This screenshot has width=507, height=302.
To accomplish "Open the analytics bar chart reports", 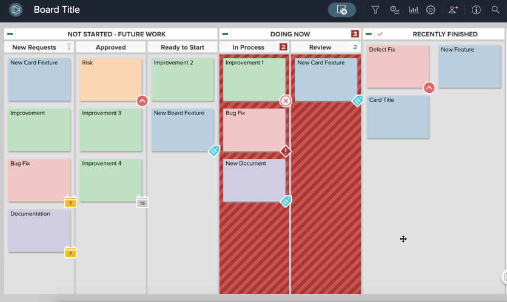I will coord(414,10).
